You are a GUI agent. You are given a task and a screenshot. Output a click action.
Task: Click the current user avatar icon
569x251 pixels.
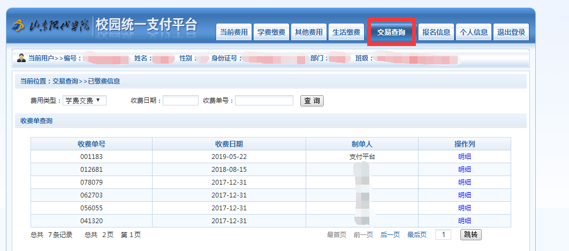pyautogui.click(x=21, y=58)
